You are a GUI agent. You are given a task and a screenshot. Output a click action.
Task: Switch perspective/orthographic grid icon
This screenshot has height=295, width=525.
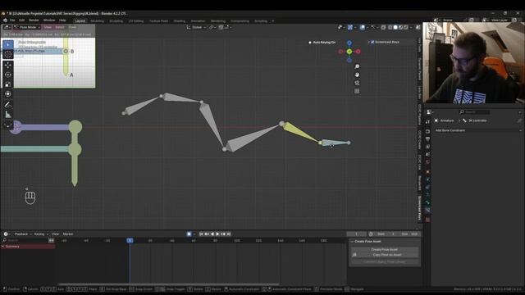pos(357,91)
